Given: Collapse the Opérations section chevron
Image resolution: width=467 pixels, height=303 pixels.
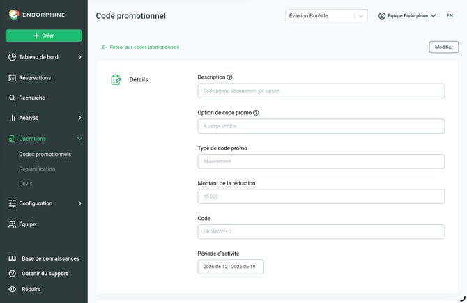Looking at the screenshot, I should coord(79,139).
